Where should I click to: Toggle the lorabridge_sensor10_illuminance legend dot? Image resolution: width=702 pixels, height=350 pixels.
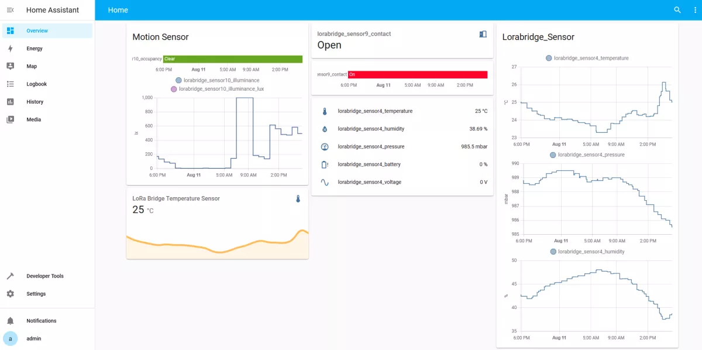[x=180, y=80]
